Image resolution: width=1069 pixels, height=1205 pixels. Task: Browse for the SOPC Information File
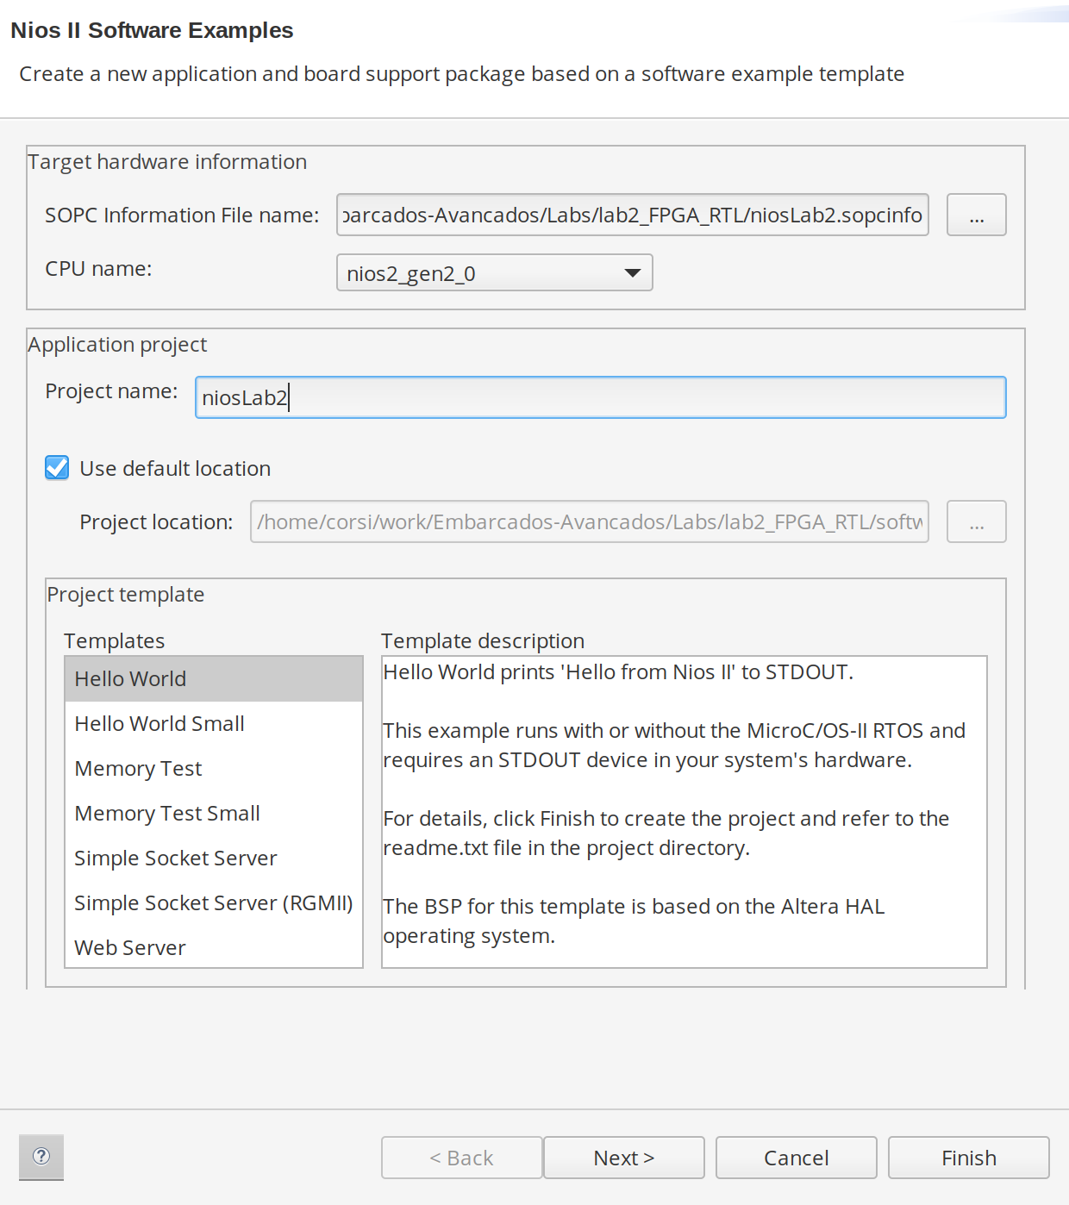(x=976, y=215)
